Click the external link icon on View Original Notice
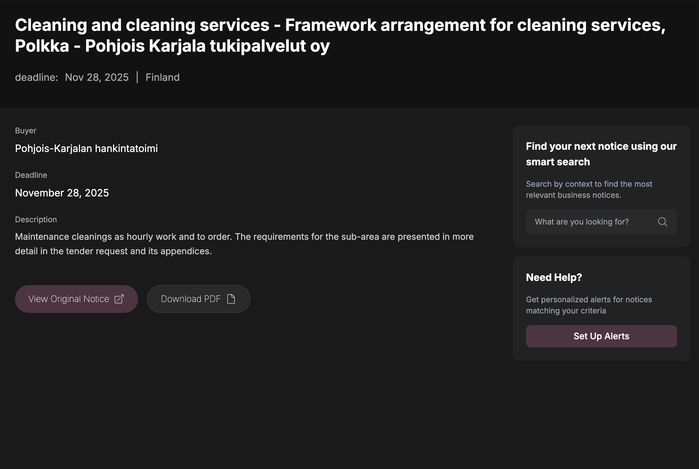699x469 pixels. tap(119, 299)
